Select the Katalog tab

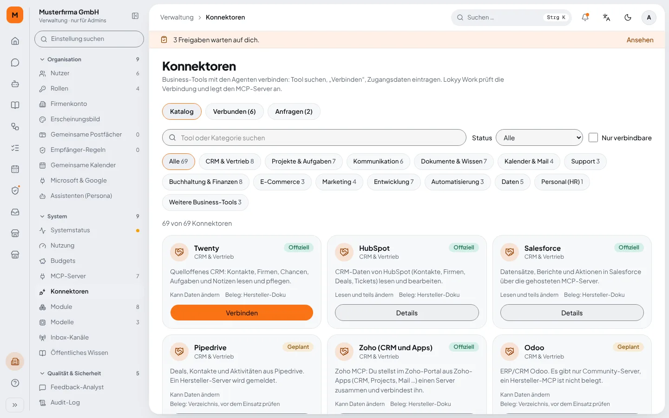pyautogui.click(x=182, y=111)
